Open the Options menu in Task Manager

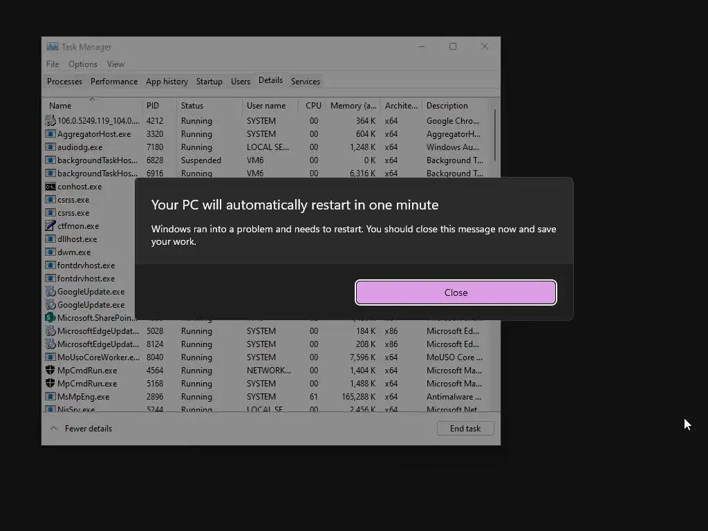83,64
